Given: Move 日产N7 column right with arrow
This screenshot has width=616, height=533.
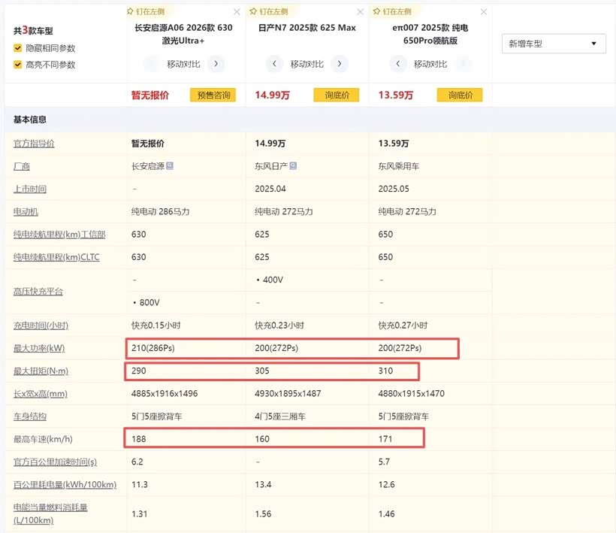Looking at the screenshot, I should pyautogui.click(x=339, y=64).
